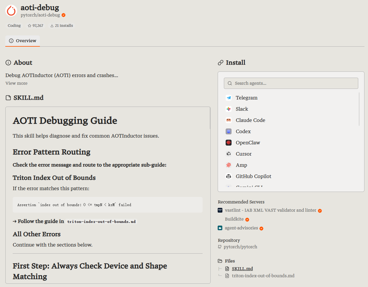The width and height of the screenshot is (368, 287).
Task: Click the agent-advisories folder icon
Action: point(220,228)
